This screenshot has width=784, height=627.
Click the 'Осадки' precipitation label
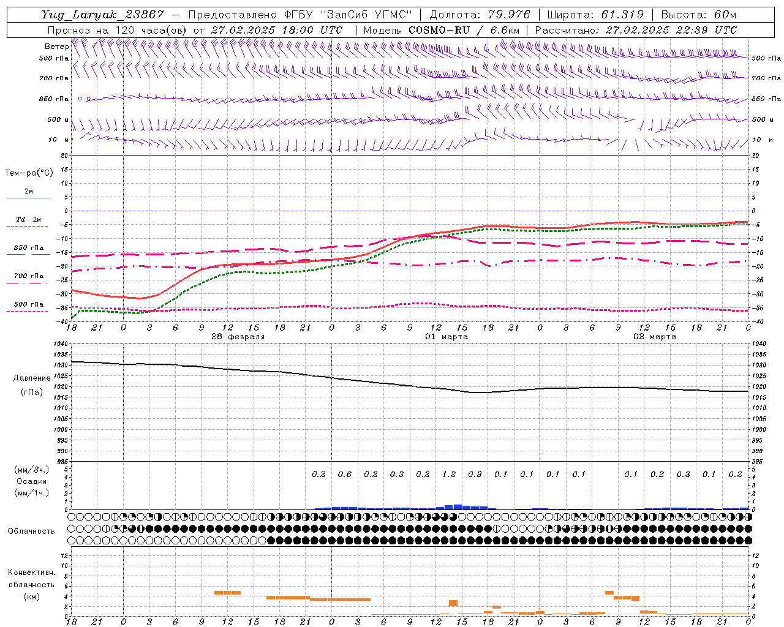click(32, 481)
